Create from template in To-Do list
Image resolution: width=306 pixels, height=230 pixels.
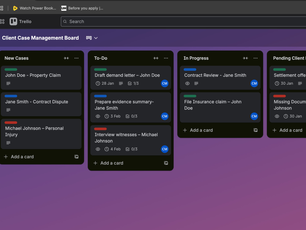coord(166,163)
